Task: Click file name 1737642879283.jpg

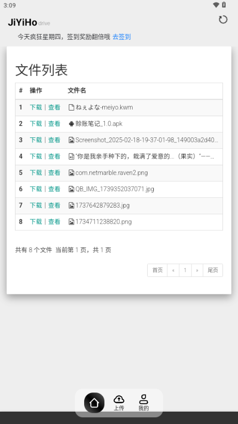Action: point(103,205)
